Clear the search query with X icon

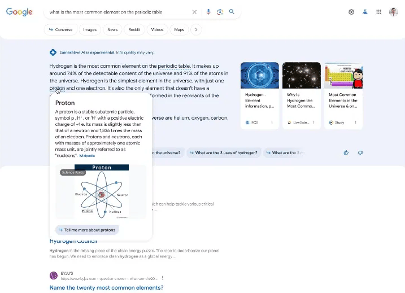click(x=194, y=12)
